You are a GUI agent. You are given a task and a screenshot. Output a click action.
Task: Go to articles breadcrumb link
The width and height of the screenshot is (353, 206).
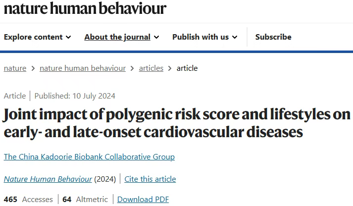151,68
